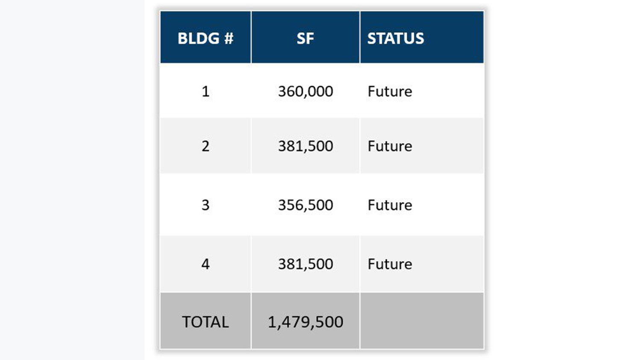Select the SF column header
This screenshot has height=360, width=641.
click(305, 38)
